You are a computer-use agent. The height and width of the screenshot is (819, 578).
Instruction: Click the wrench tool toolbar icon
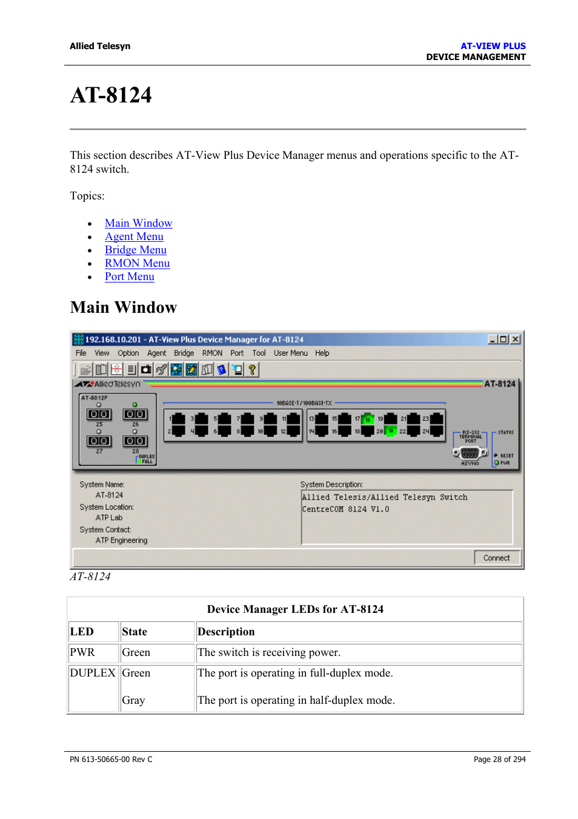pyautogui.click(x=161, y=369)
